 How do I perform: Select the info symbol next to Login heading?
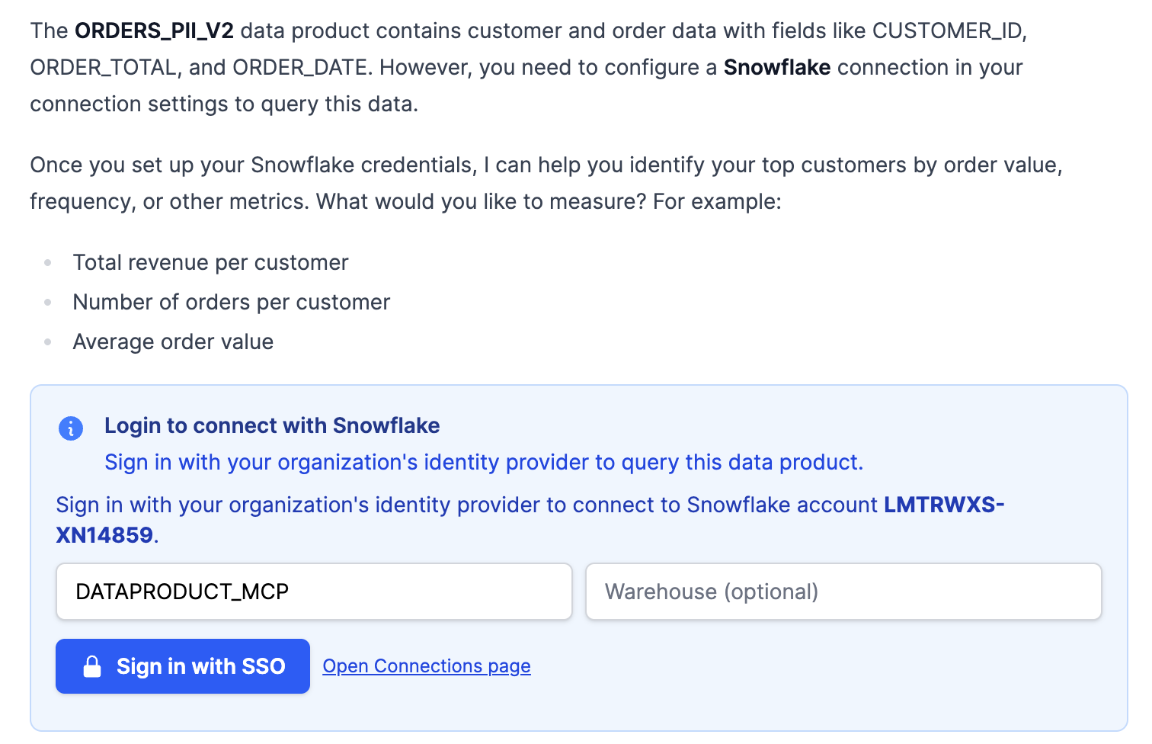point(70,428)
